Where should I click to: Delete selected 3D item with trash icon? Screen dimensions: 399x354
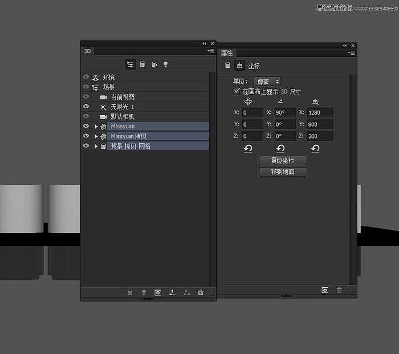tap(201, 292)
